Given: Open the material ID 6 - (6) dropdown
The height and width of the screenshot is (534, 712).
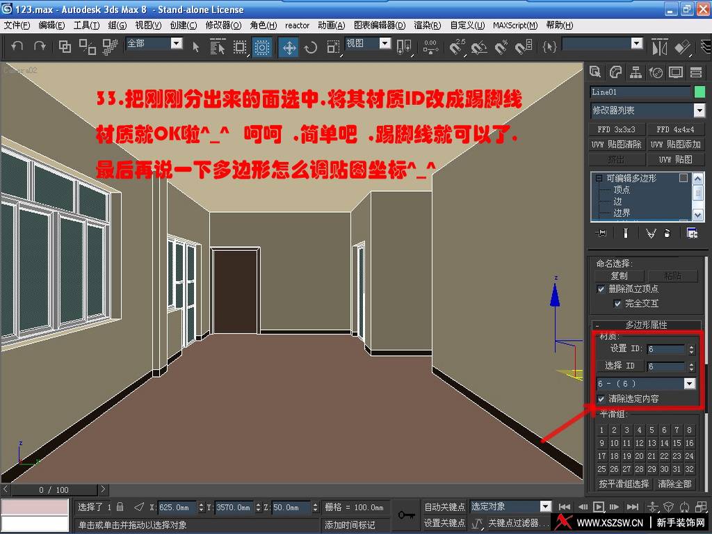Looking at the screenshot, I should 689,384.
